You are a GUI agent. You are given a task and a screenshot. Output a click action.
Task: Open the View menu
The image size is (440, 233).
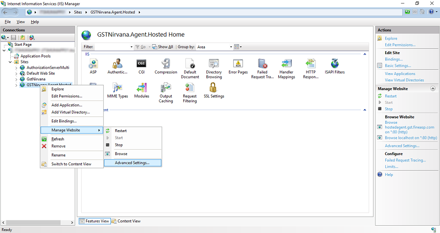point(21,22)
